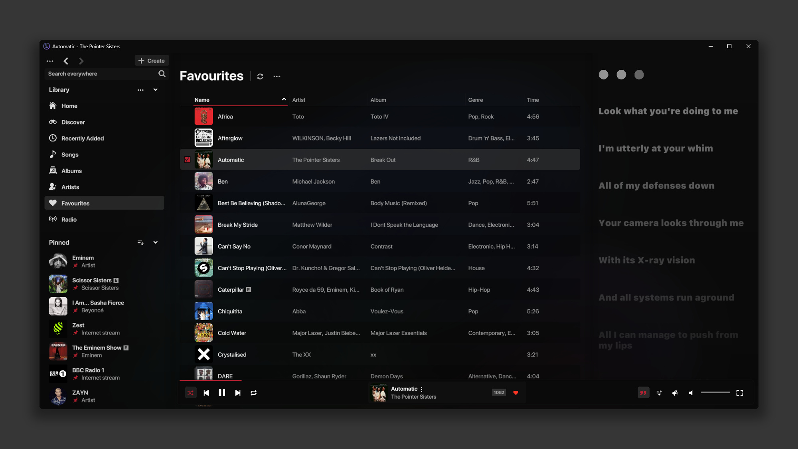Collapse the Library section
The image size is (798, 449).
pyautogui.click(x=156, y=90)
